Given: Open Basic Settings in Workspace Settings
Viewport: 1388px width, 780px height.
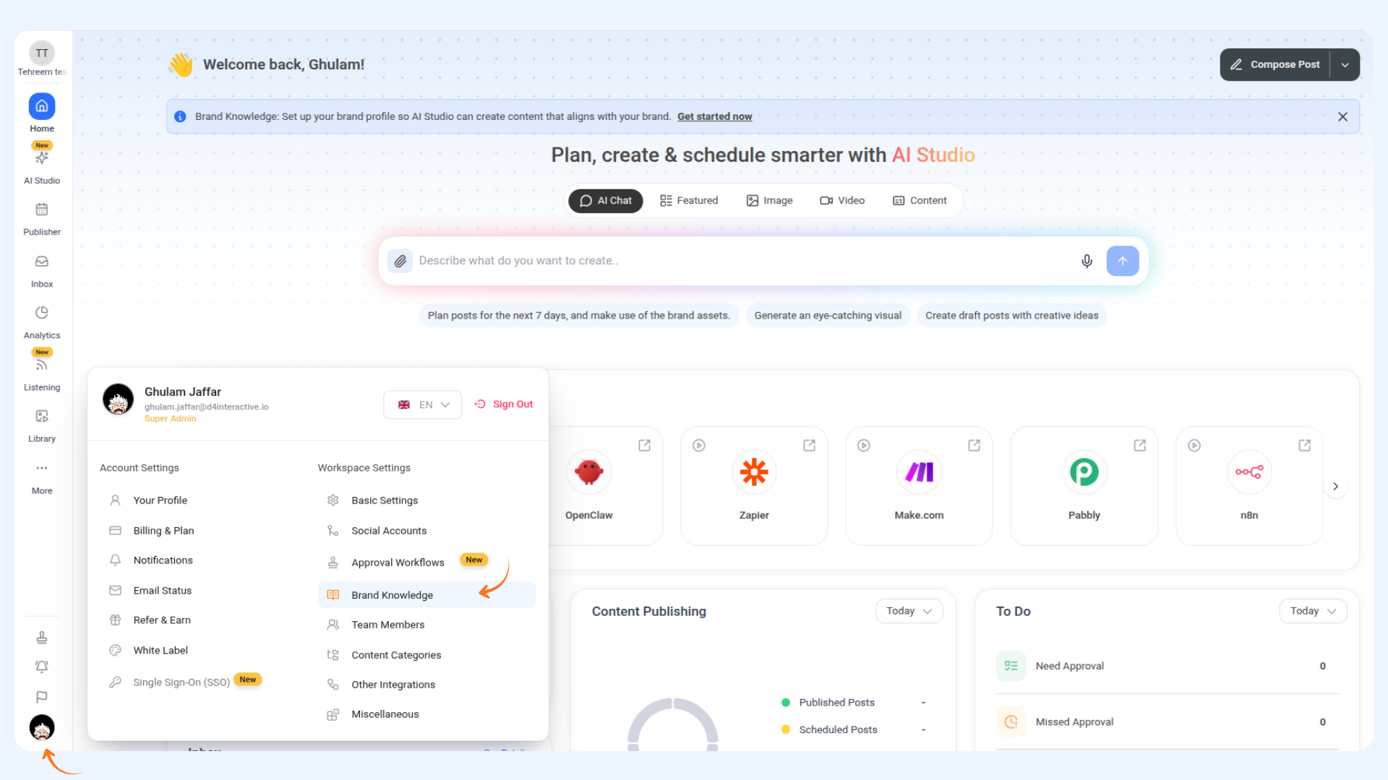Looking at the screenshot, I should pos(372,500).
